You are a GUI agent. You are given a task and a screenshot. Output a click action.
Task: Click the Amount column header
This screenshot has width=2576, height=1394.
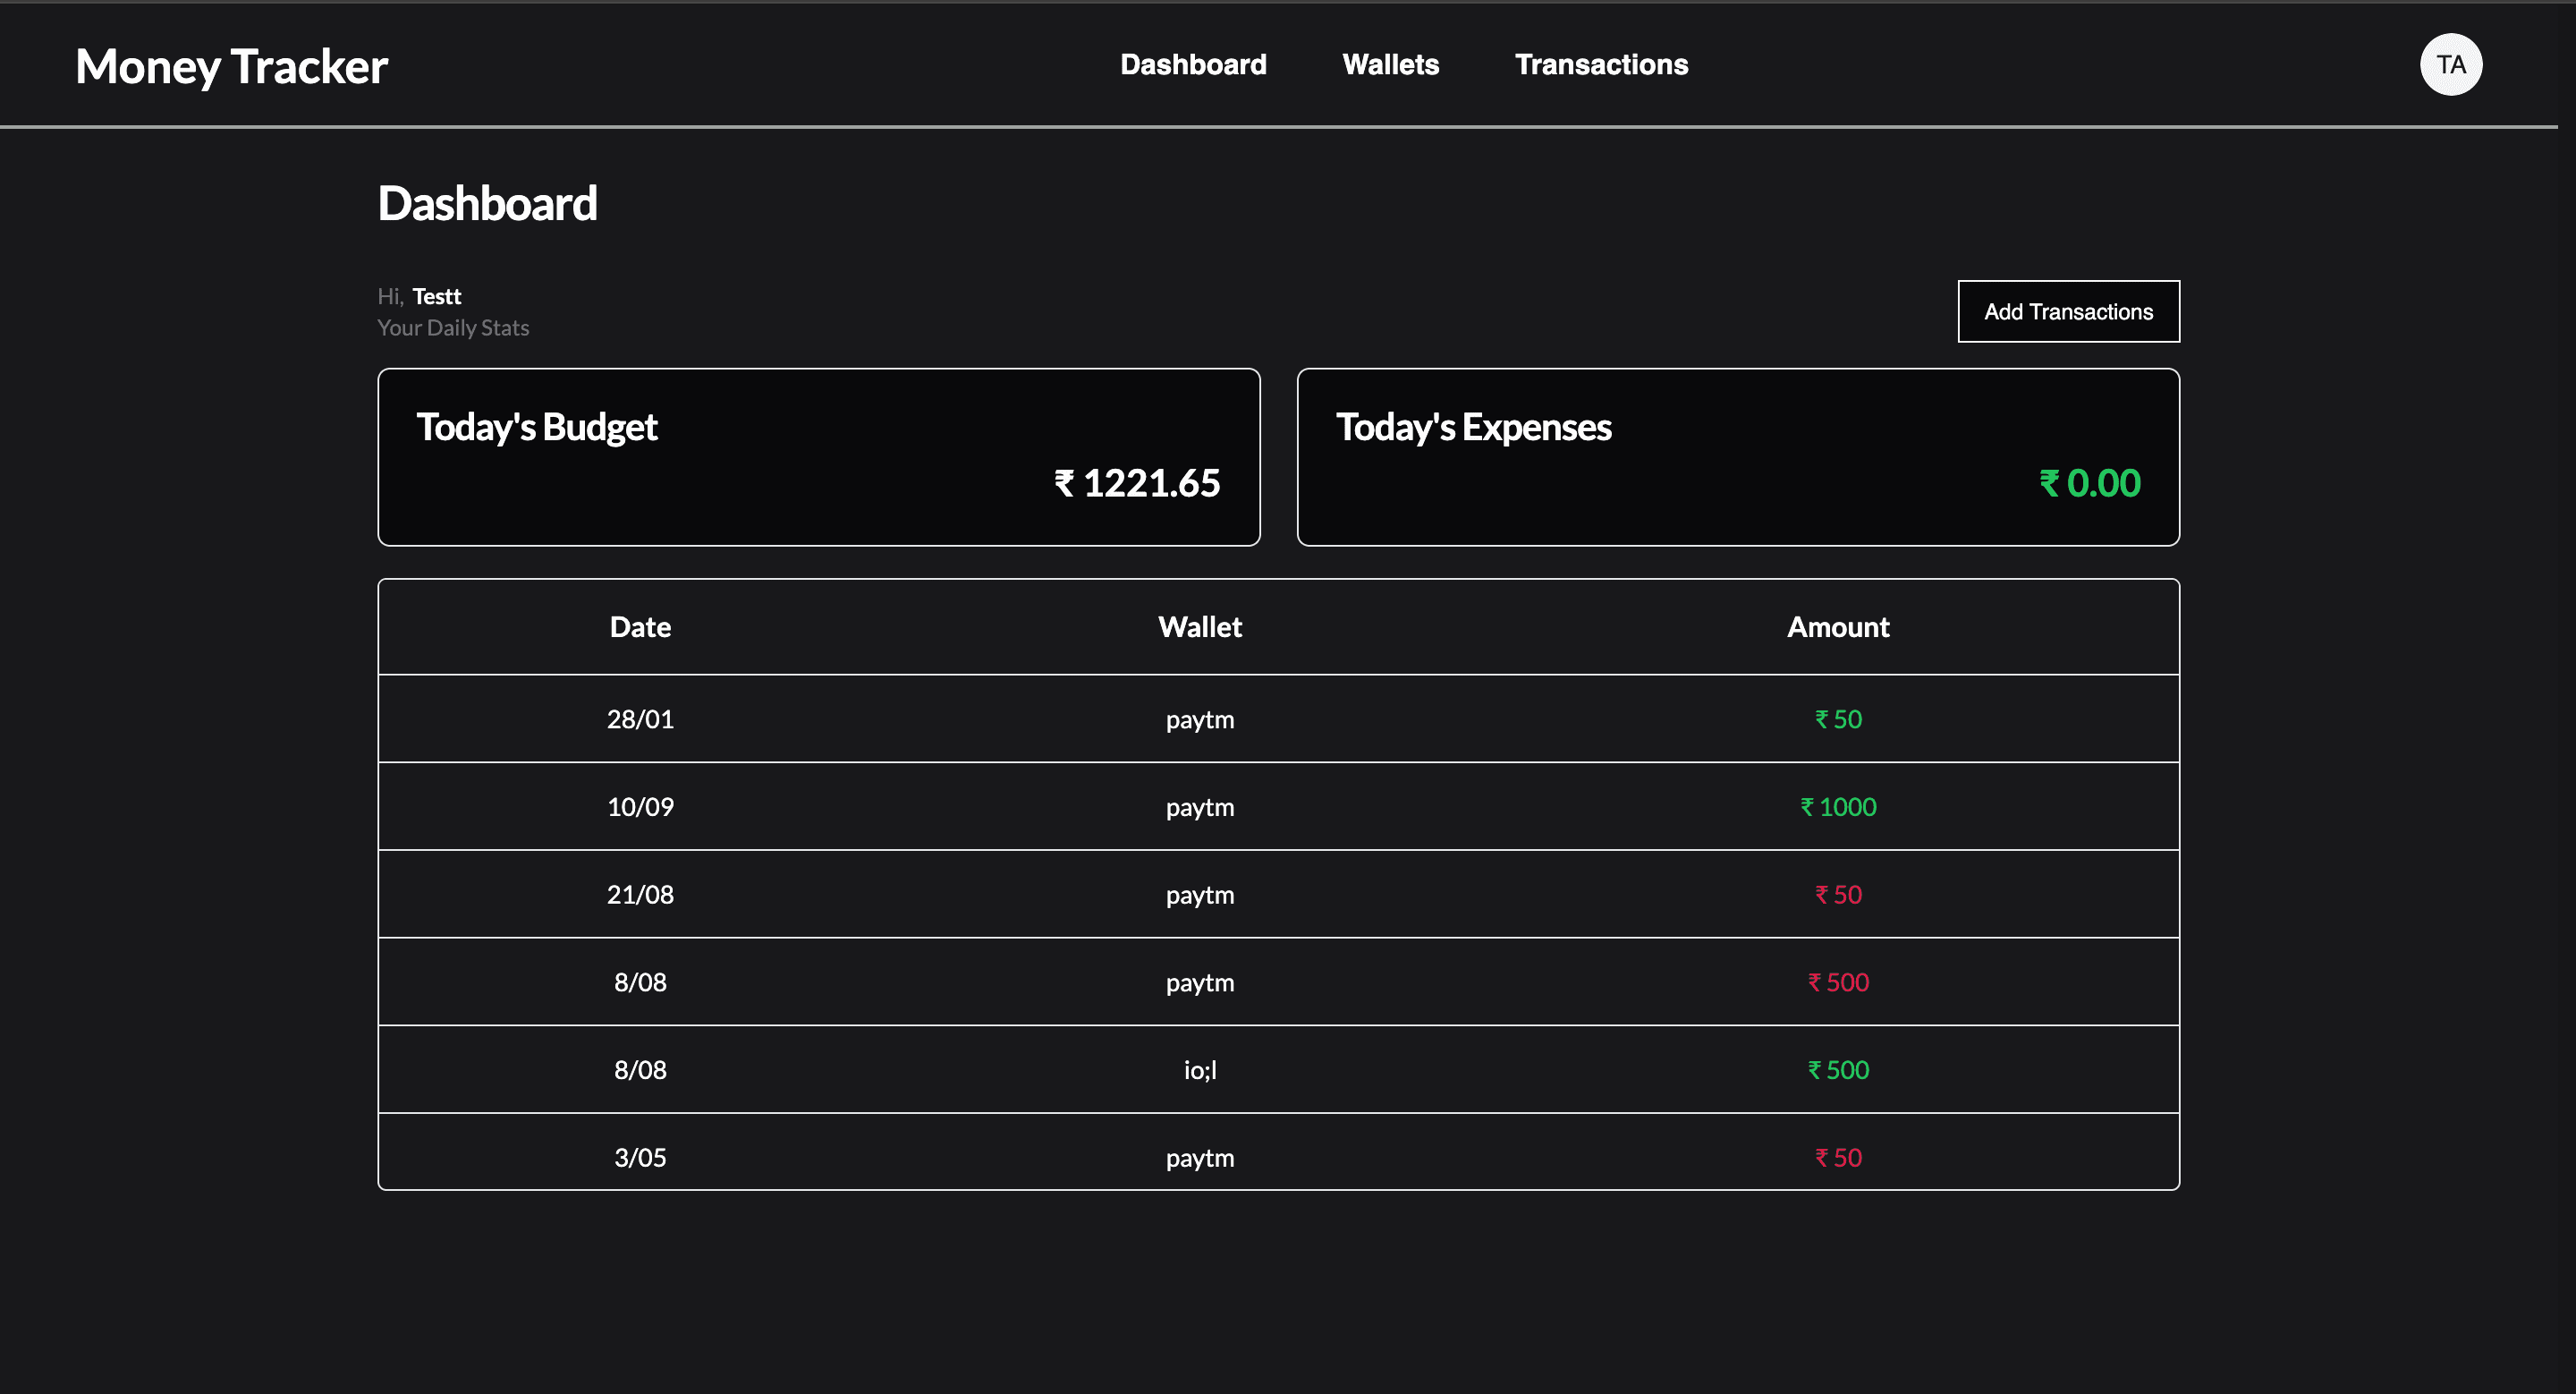(1838, 627)
